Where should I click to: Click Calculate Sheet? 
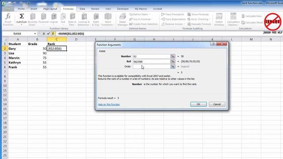(252, 23)
